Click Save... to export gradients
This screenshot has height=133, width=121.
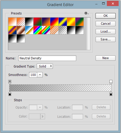[x=106, y=39]
